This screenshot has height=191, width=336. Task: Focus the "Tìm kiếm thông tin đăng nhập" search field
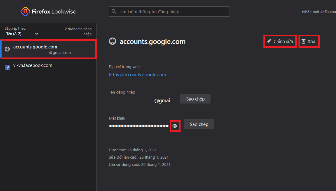tap(169, 12)
